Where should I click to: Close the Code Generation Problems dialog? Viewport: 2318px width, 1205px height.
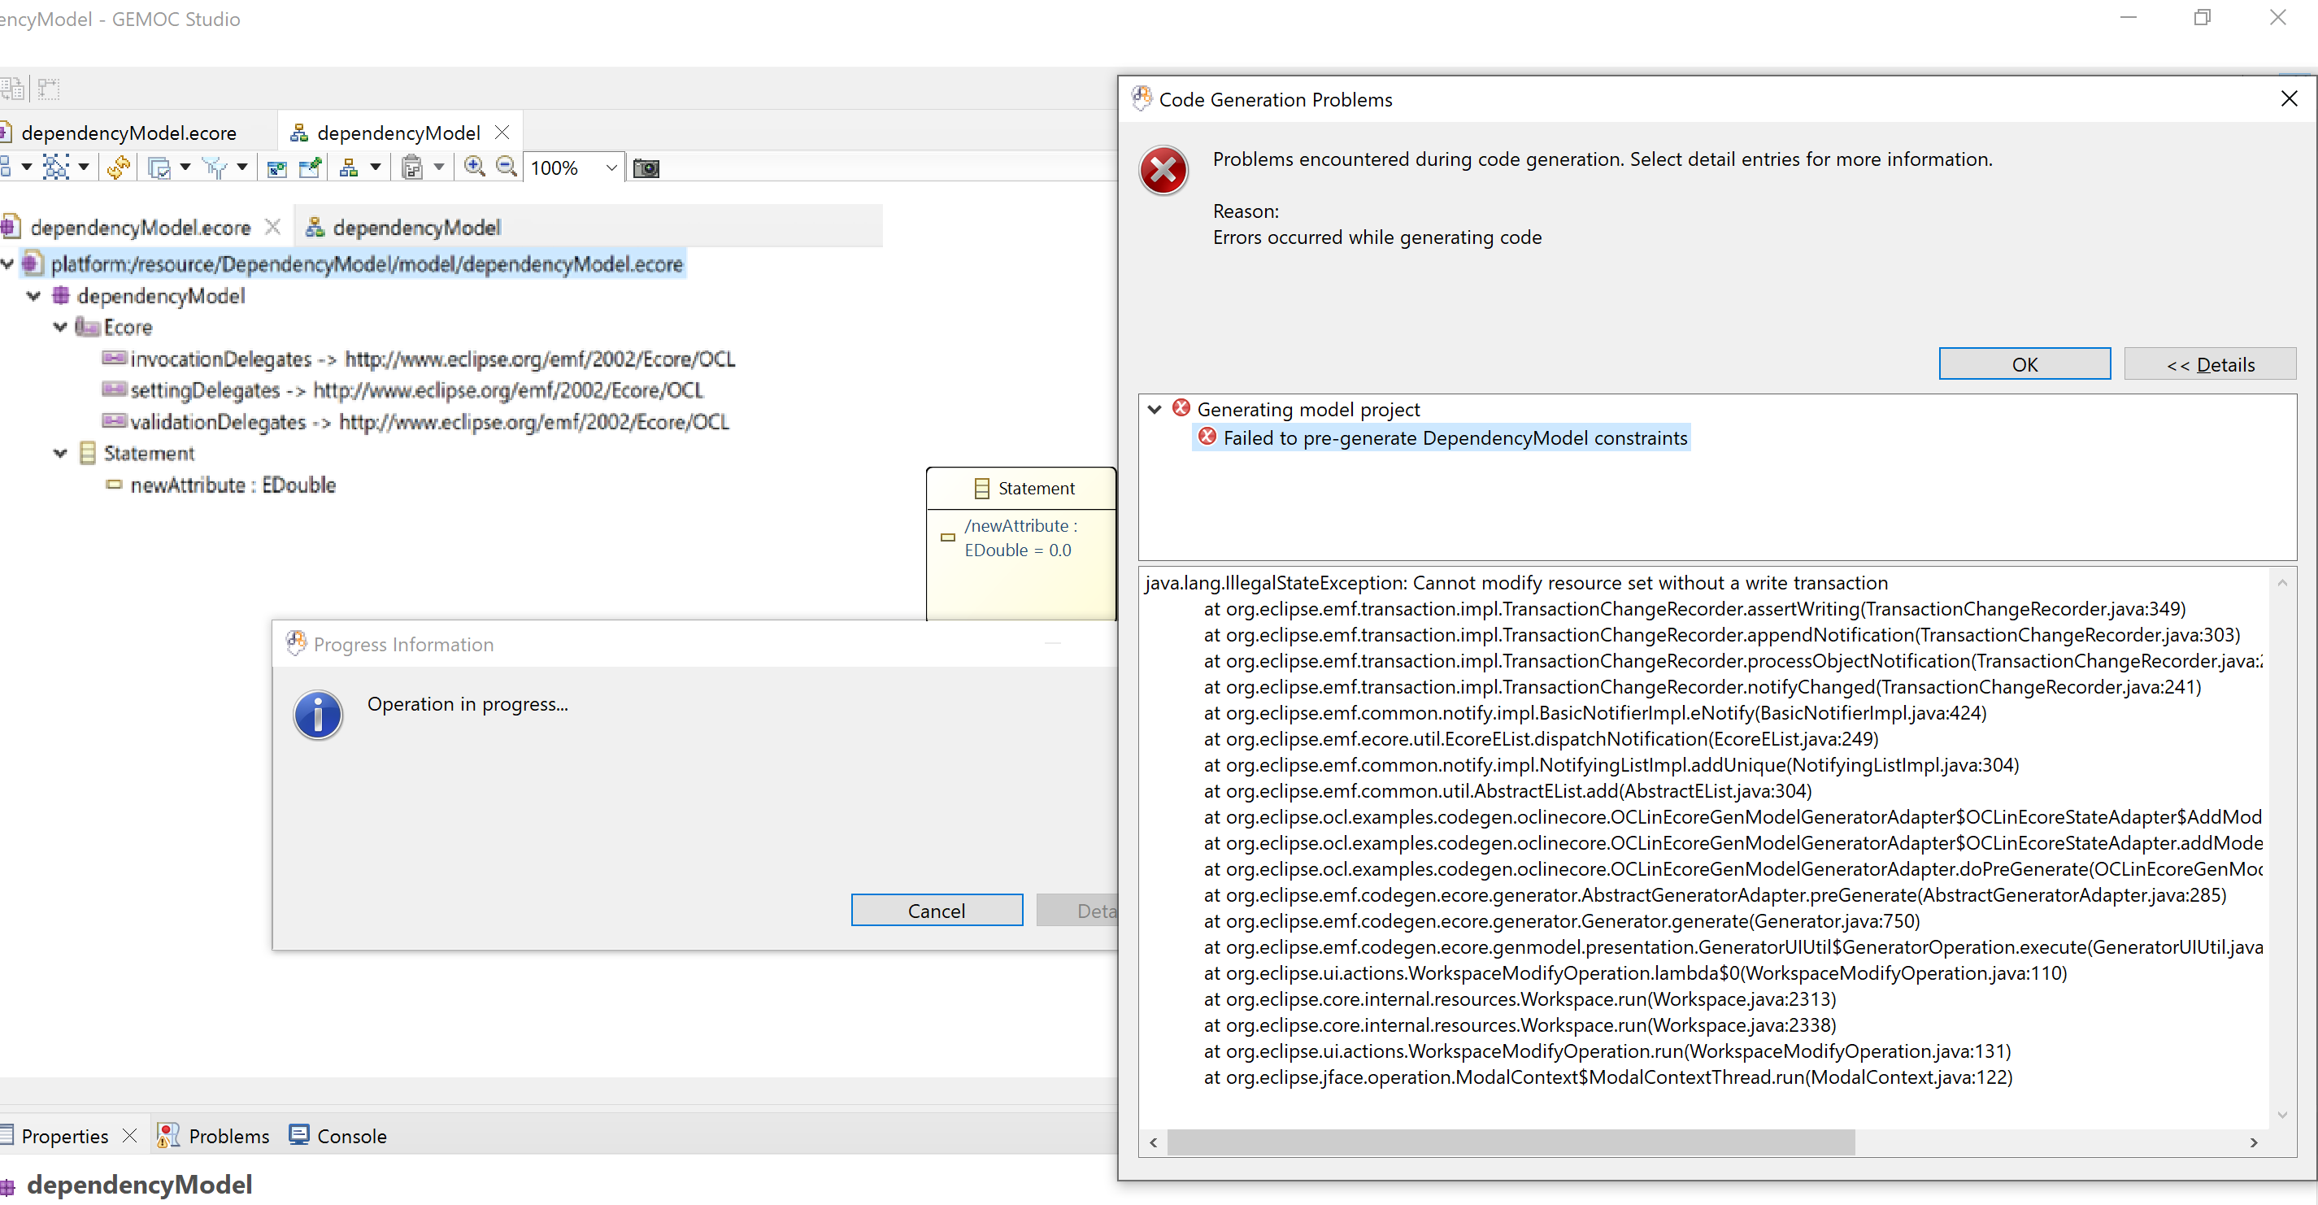[2288, 98]
